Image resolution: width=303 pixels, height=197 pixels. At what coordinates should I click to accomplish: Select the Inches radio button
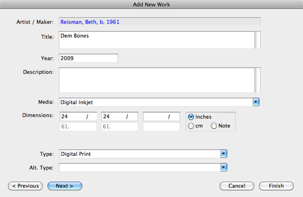pos(191,117)
